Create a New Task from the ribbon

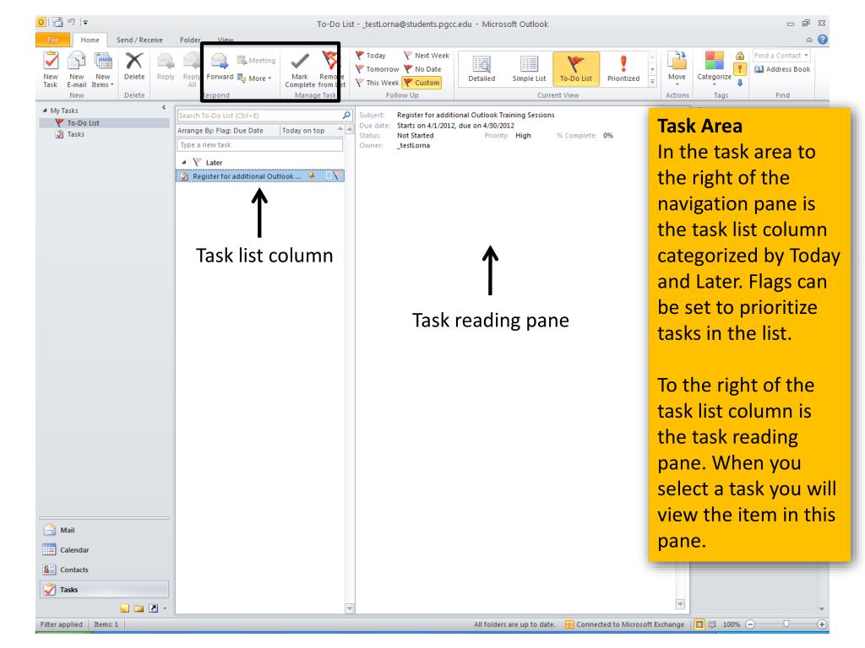[50, 69]
